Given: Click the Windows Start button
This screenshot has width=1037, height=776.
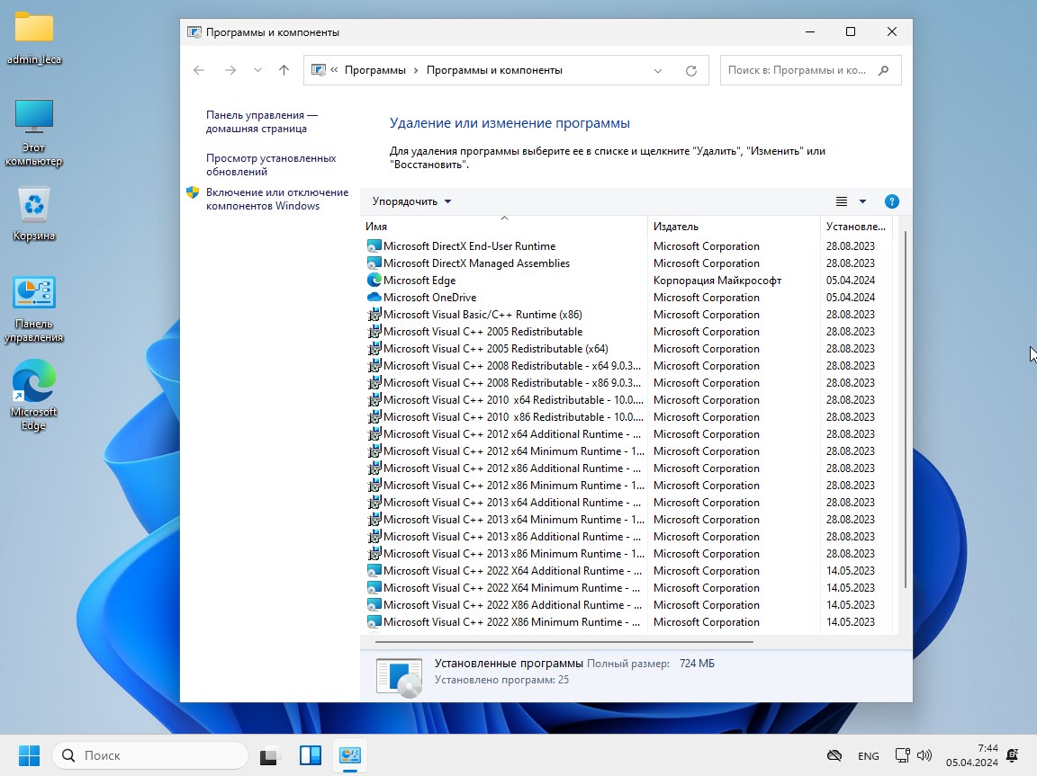Looking at the screenshot, I should pyautogui.click(x=29, y=755).
